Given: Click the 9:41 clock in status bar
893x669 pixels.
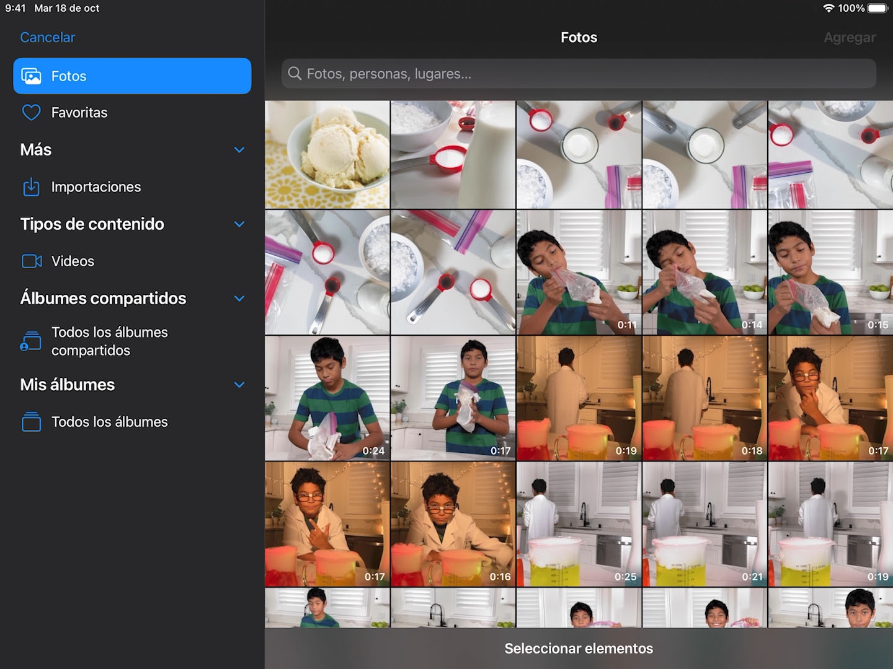Looking at the screenshot, I should [16, 8].
